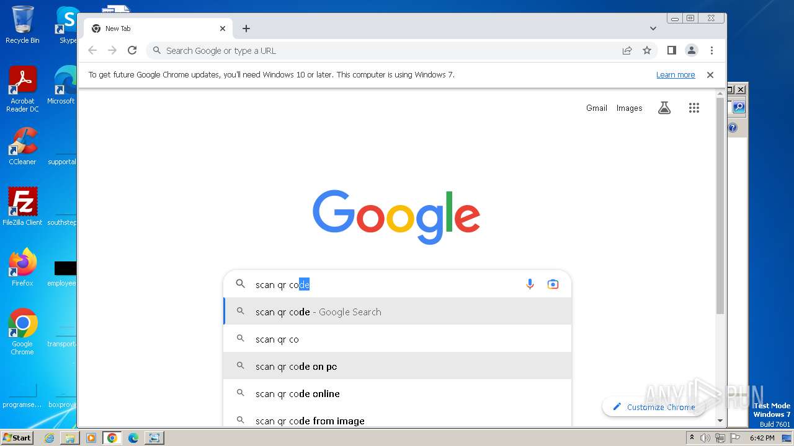Open Chrome's three-dot menu
Screen dimensions: 794x446
point(711,50)
